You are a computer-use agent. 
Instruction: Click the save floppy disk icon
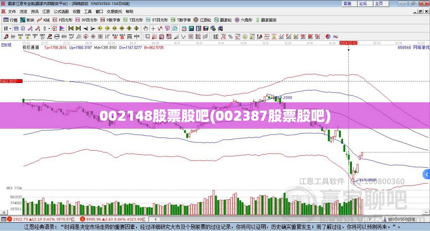(x=206, y=29)
